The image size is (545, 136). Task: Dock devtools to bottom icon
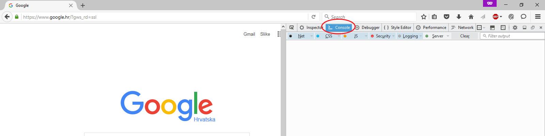pos(525,28)
